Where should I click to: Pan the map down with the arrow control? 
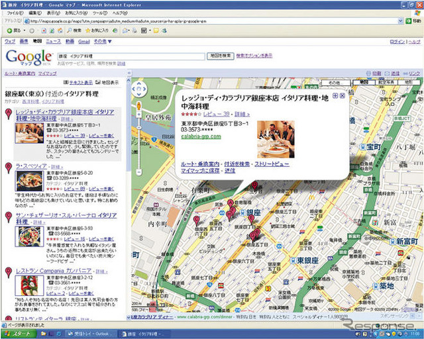(x=138, y=94)
